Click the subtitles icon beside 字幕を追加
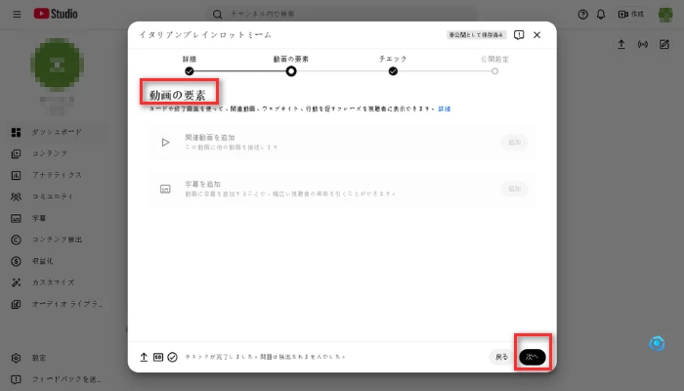684x391 pixels. [165, 189]
